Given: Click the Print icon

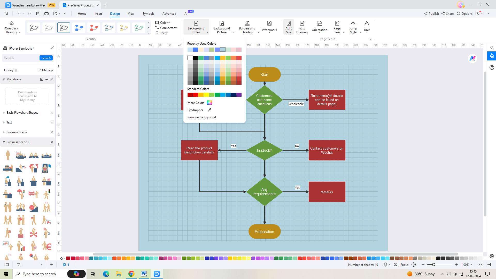Looking at the screenshot, I should [47, 13].
